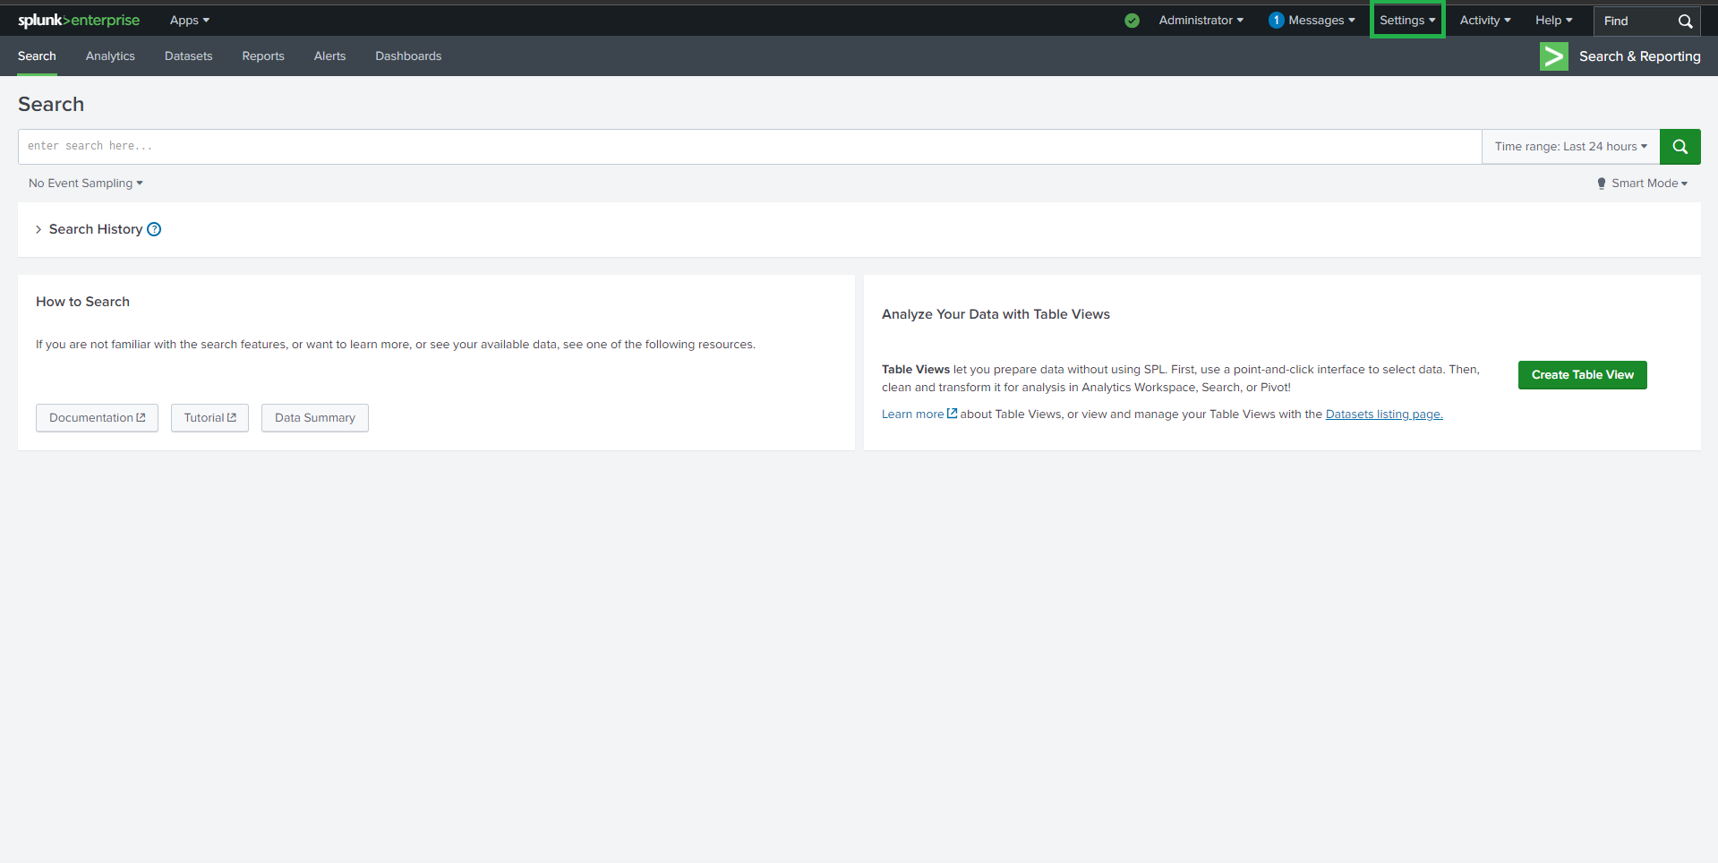Open the Datasets listing page link
The height and width of the screenshot is (863, 1718).
[x=1384, y=414]
